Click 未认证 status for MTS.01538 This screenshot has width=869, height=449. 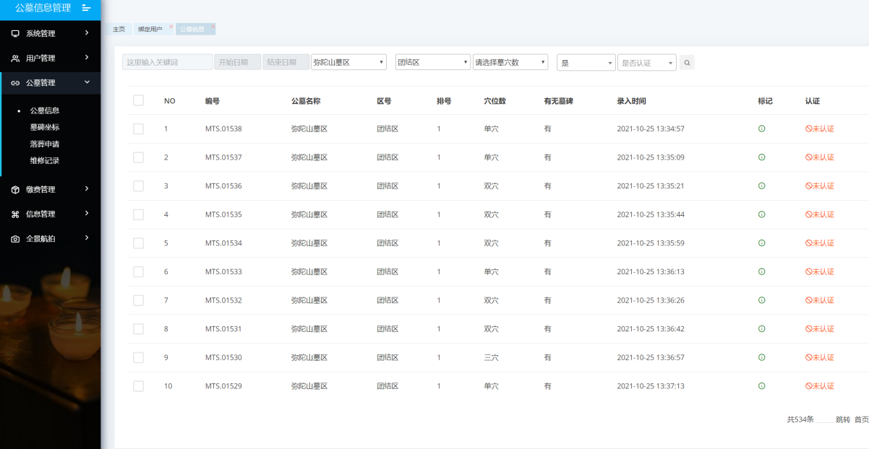[820, 128]
